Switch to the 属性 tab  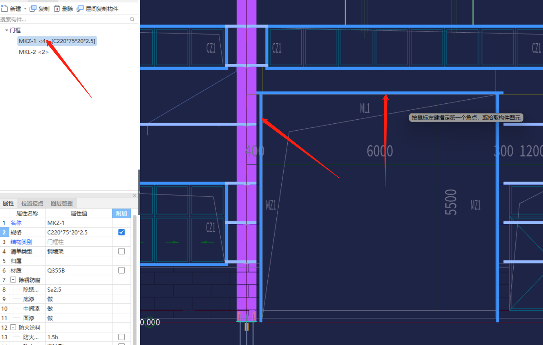8,203
